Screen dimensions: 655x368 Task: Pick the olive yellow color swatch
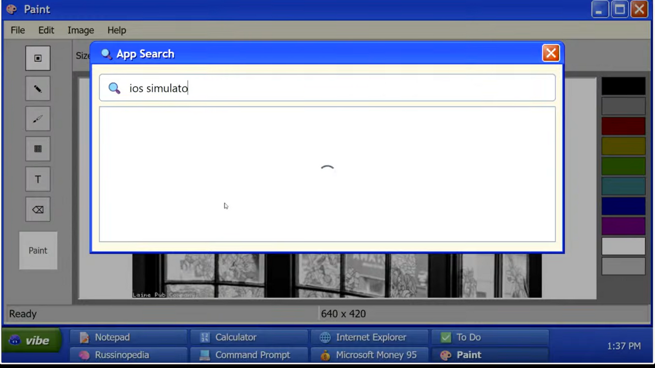623,146
